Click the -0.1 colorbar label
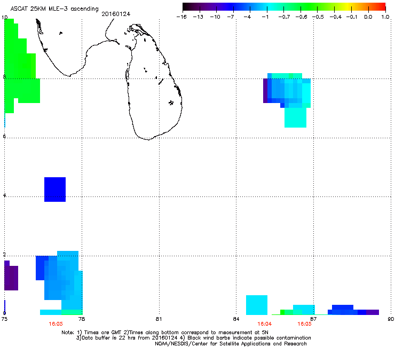This screenshot has width=395, height=347. 352,17
